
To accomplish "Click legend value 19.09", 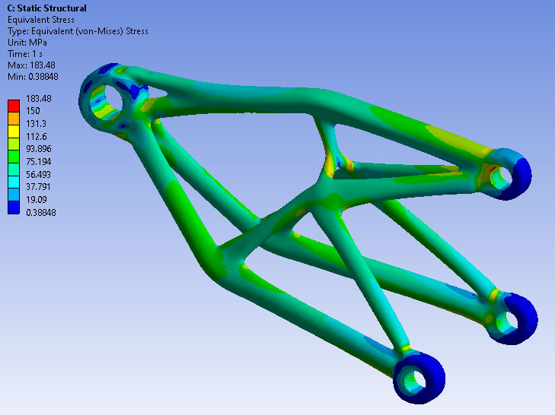I will click(37, 199).
